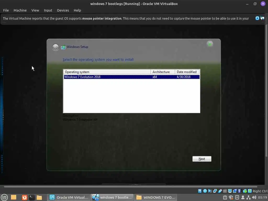268x201 pixels.
Task: Switch to windows 7 bootlegs taskbar window
Action: point(112,197)
